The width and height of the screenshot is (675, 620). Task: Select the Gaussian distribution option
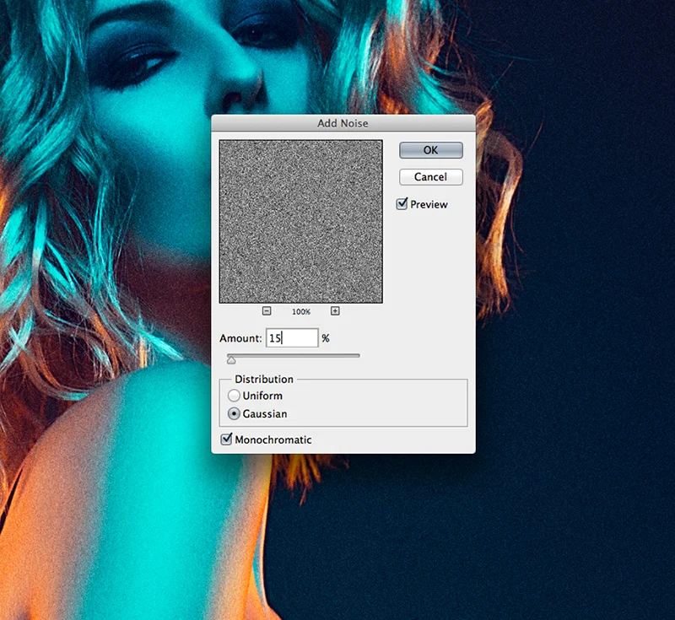pyautogui.click(x=234, y=413)
